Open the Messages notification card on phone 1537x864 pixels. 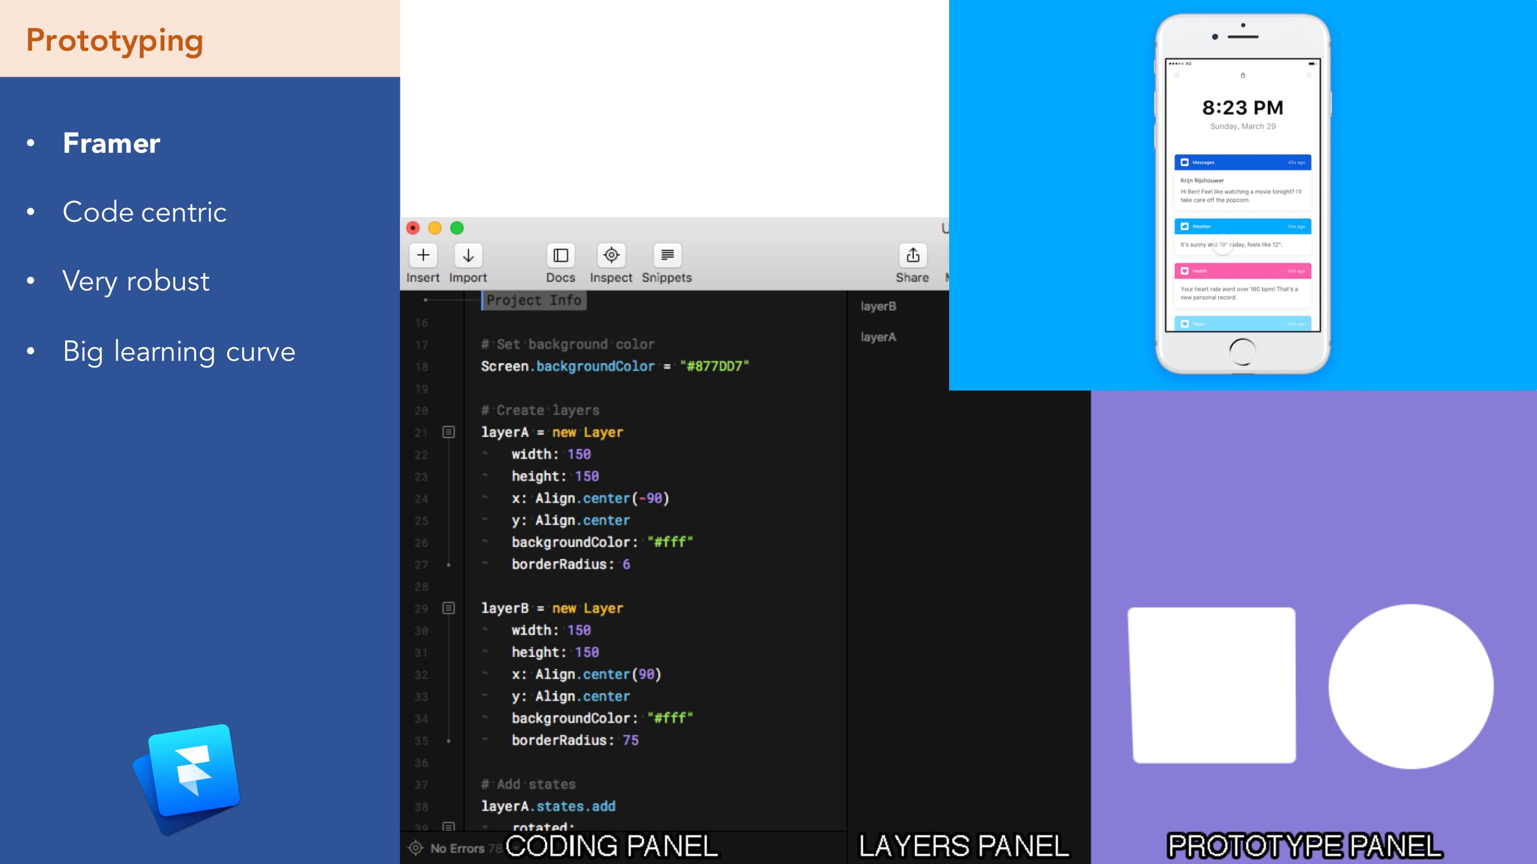1243,182
